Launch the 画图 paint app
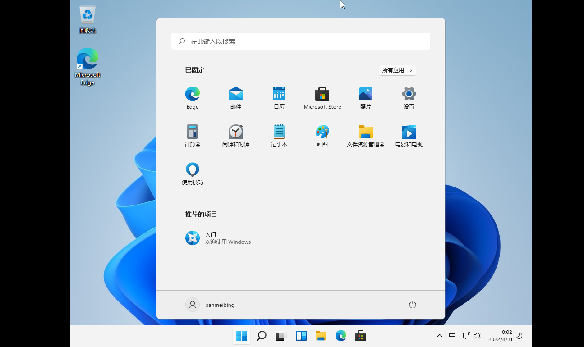 [322, 136]
